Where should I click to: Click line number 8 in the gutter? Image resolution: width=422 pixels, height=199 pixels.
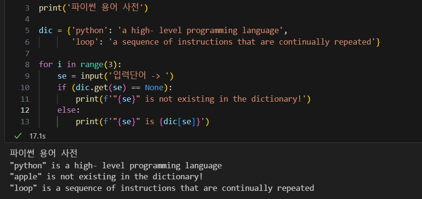point(27,65)
